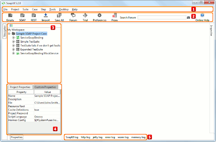
Task: Expand the Expanded TestSuite node
Action: [13, 49]
